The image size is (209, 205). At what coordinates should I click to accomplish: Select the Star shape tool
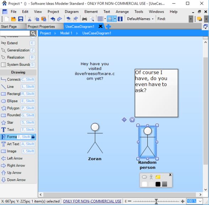click(18, 122)
